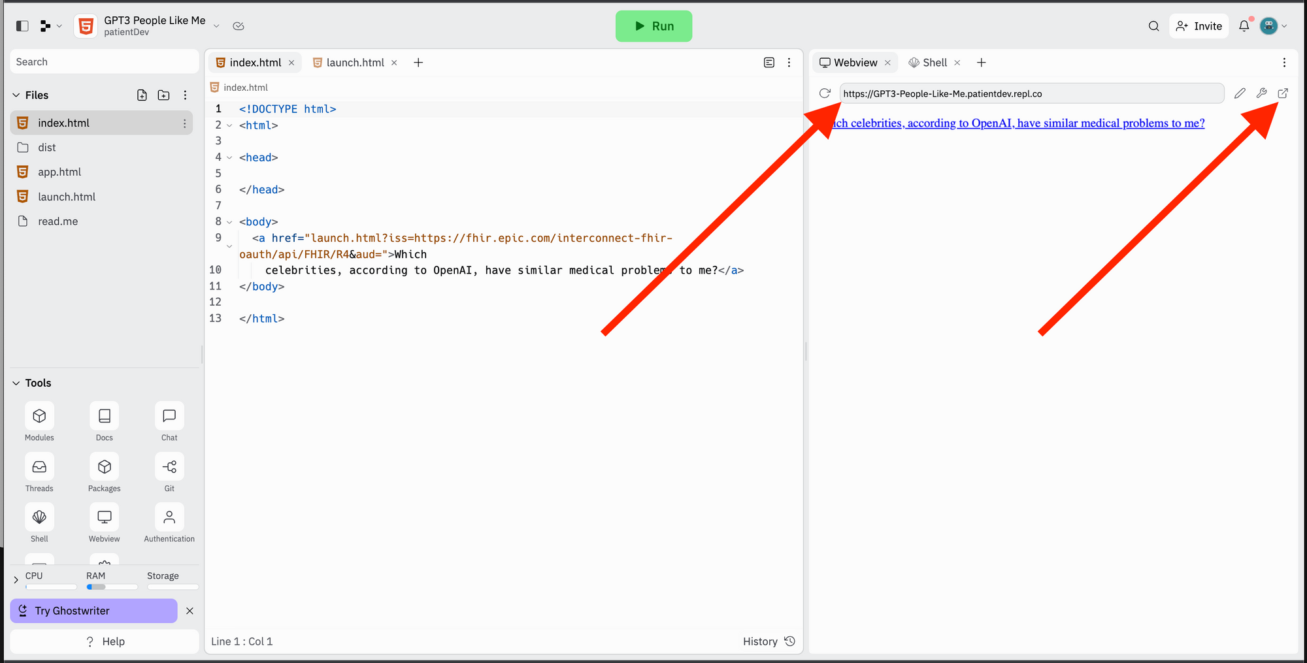Open the Replit logo menu
This screenshot has width=1307, height=663.
(x=50, y=26)
